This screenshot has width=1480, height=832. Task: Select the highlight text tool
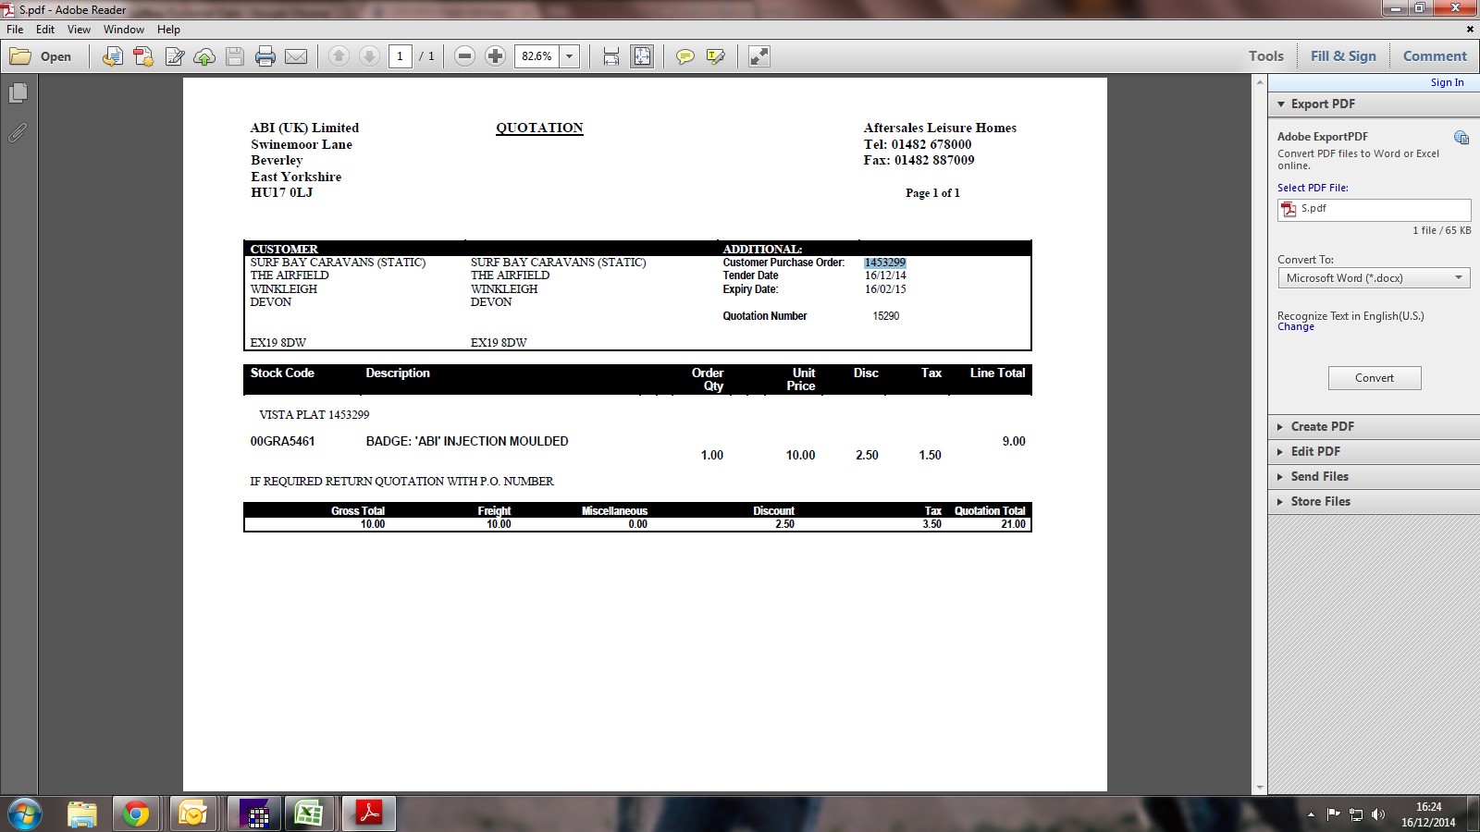[716, 56]
